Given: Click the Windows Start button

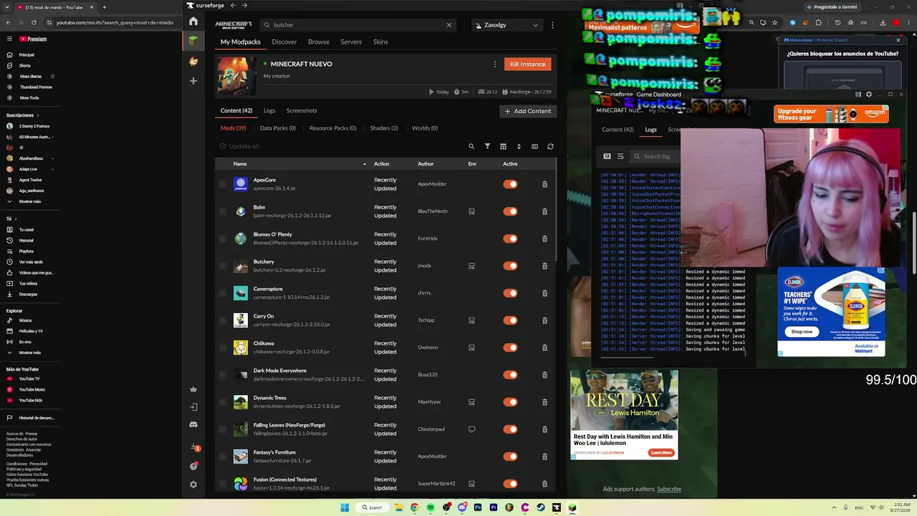Looking at the screenshot, I should click(x=345, y=507).
